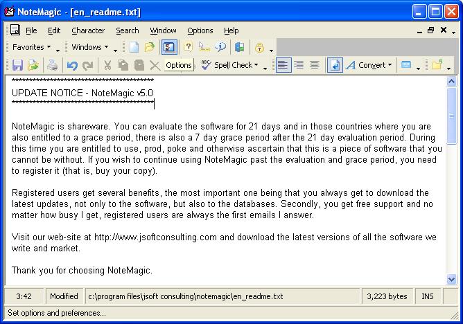Redo the last undone action

(88, 65)
